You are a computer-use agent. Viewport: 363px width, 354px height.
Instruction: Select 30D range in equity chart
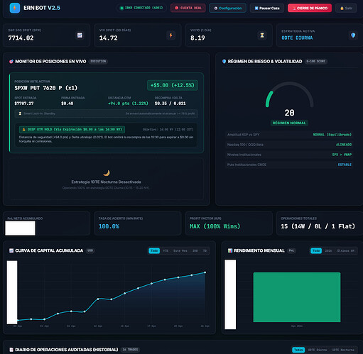coord(195,250)
